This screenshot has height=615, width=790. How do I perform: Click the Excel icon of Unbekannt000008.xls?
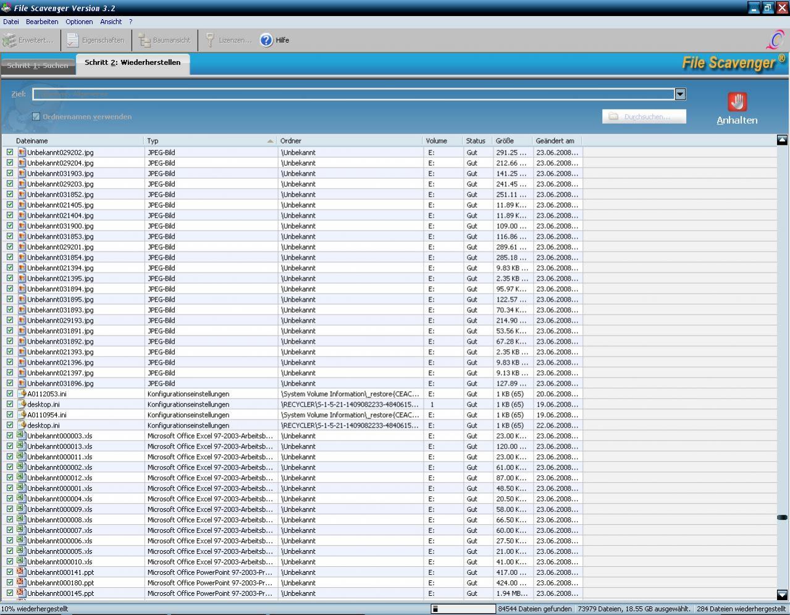(x=22, y=520)
